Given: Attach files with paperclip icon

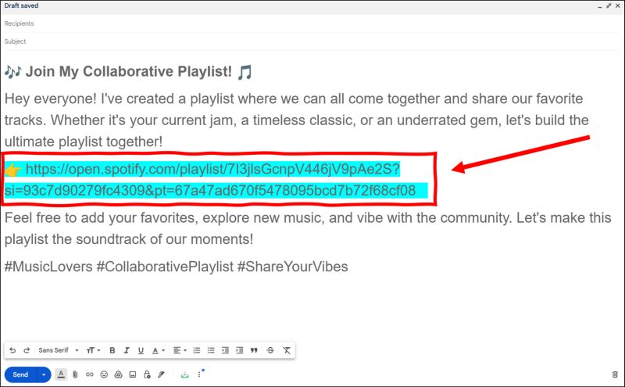Looking at the screenshot, I should click(x=75, y=374).
